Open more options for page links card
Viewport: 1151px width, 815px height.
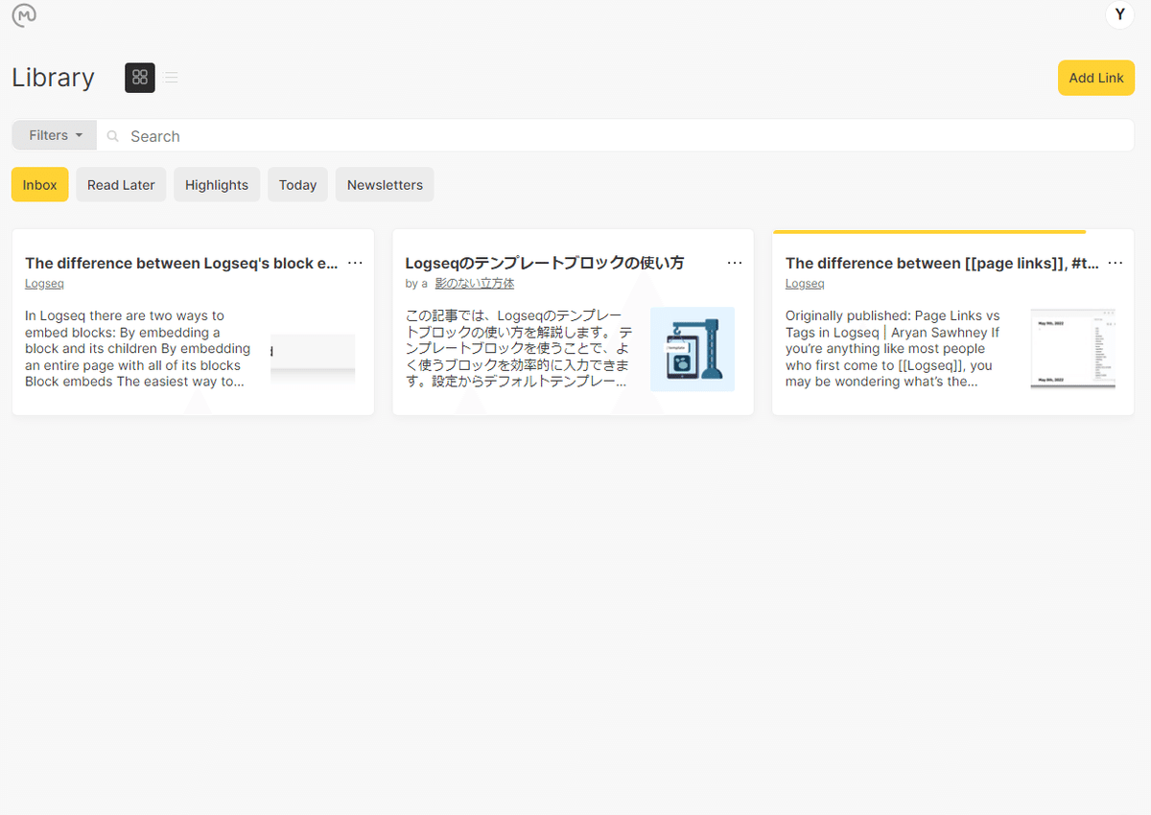1116,263
